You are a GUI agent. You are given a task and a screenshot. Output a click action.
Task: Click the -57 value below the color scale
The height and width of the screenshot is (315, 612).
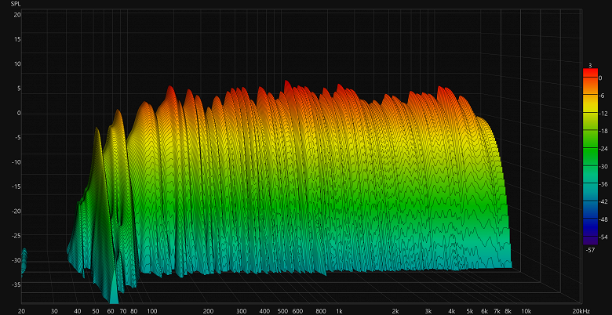click(591, 250)
